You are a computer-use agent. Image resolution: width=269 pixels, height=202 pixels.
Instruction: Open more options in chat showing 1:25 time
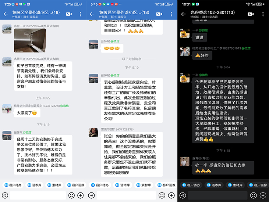click(x=81, y=14)
